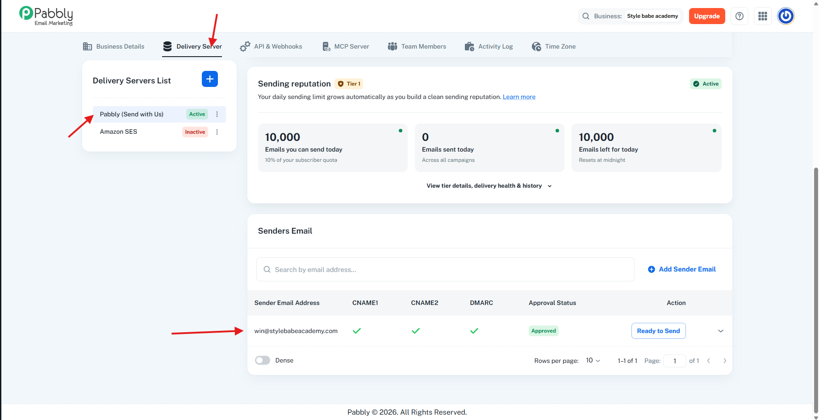The width and height of the screenshot is (819, 420).
Task: Open the Style babe academy business selector
Action: (652, 16)
